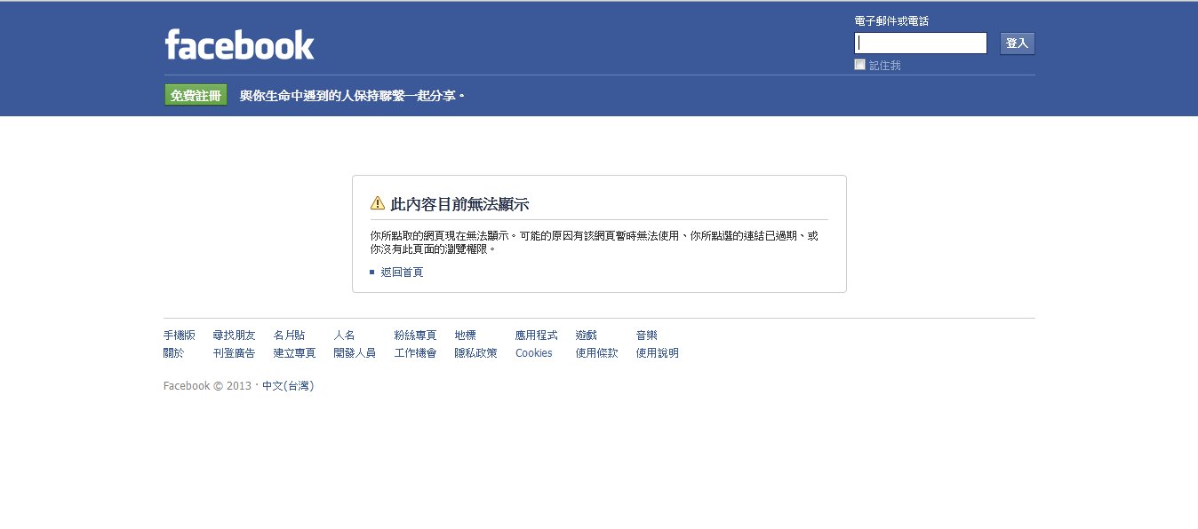Open the 尋找朋友 footer link

pos(234,335)
